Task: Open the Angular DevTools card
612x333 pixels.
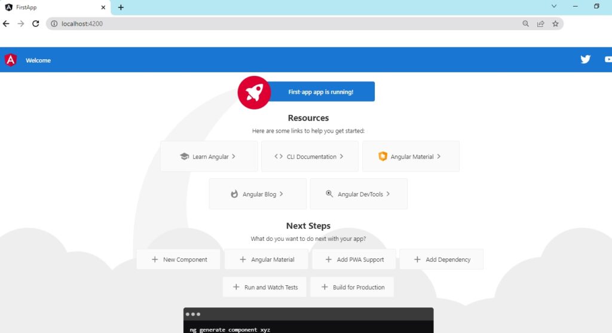Action: (x=359, y=194)
